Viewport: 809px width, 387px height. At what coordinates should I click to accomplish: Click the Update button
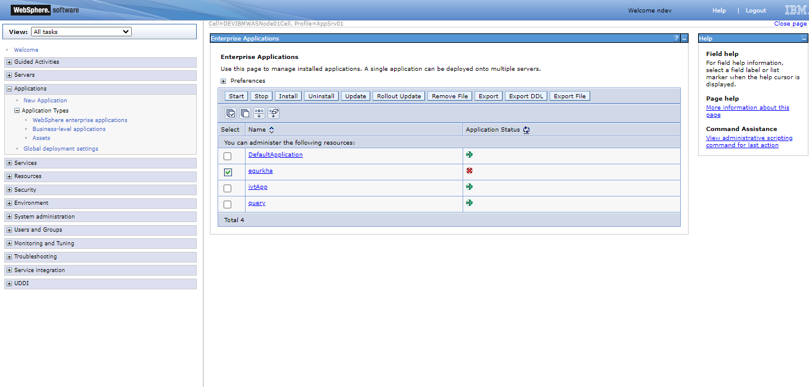tap(356, 96)
